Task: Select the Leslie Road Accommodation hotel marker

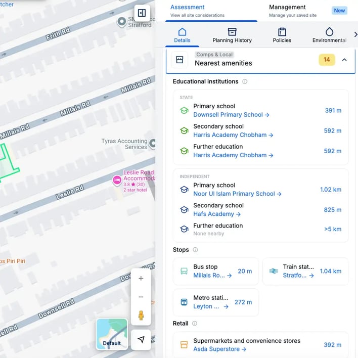Action: [117, 180]
